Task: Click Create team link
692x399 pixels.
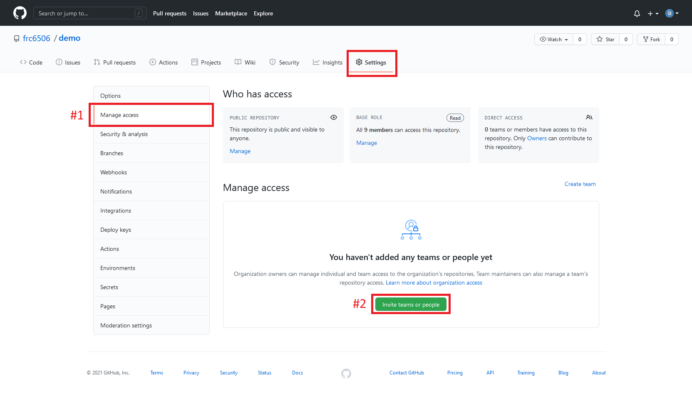Action: 580,184
